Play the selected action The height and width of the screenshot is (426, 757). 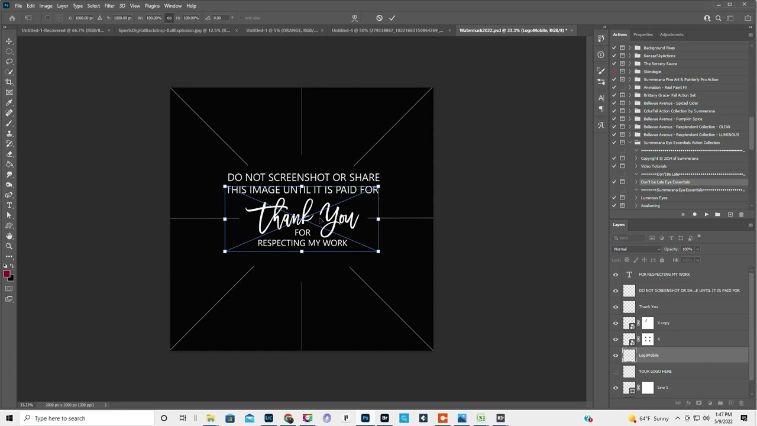tap(706, 214)
